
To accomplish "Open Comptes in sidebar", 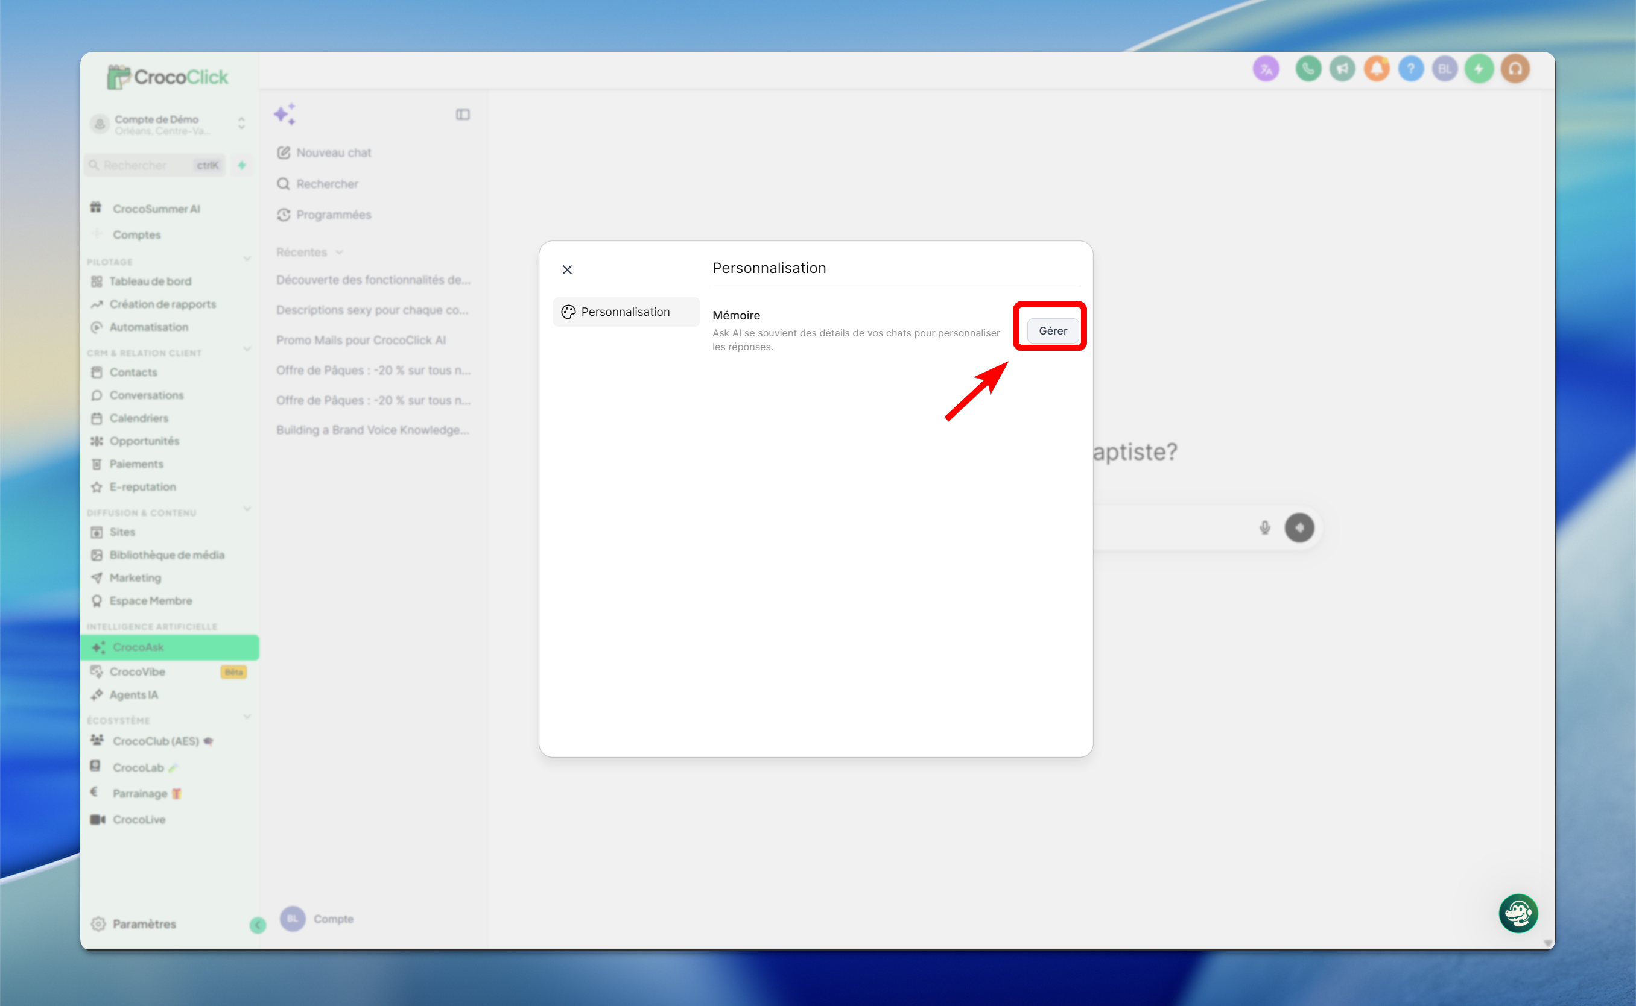I will tap(136, 235).
